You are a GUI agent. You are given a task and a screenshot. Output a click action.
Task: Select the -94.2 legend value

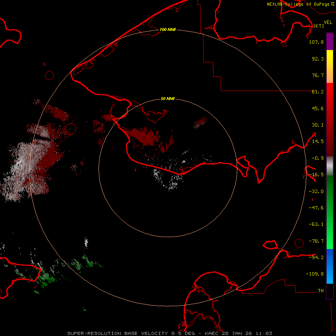[316, 257]
